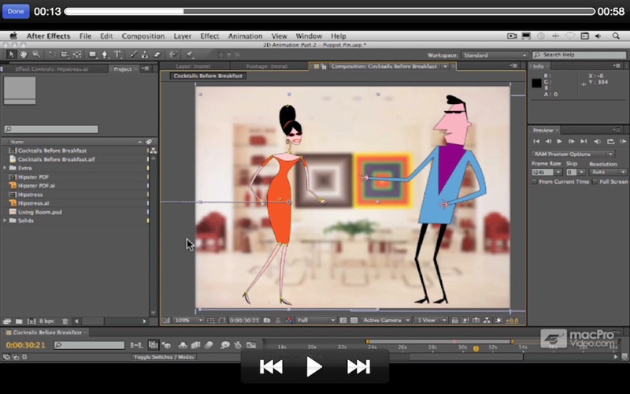Switch to the Project tab
The width and height of the screenshot is (630, 394).
click(123, 69)
